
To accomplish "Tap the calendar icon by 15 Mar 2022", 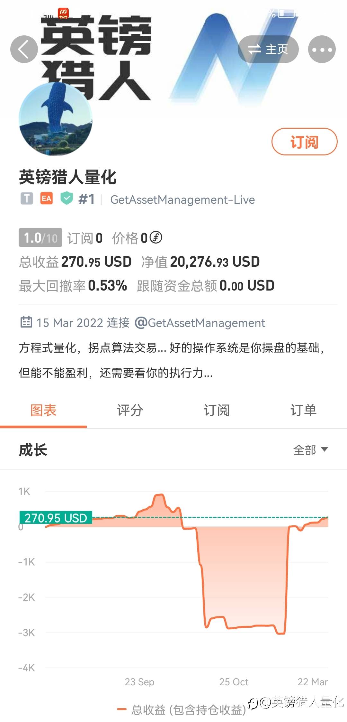I will click(26, 322).
